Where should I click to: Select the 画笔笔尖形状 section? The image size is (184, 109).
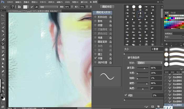pos(103,12)
